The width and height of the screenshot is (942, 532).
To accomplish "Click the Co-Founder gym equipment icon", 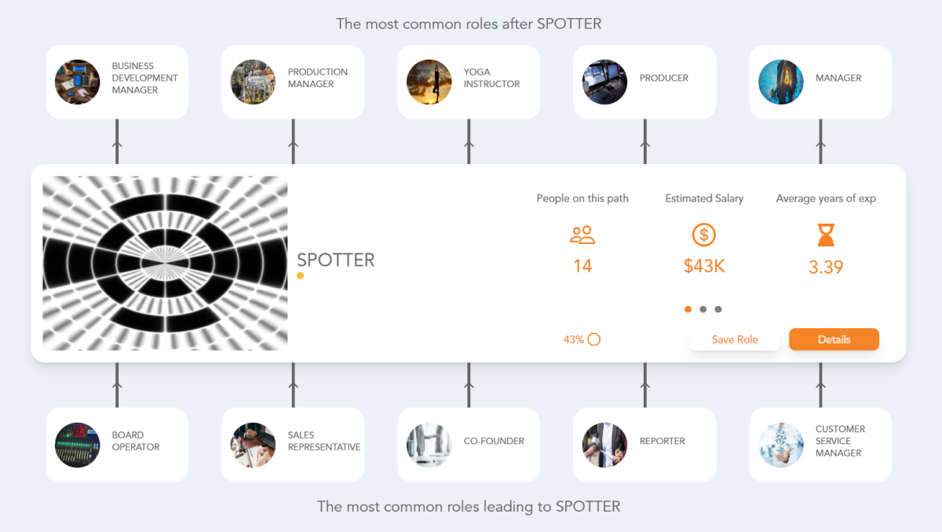I will coord(429,444).
